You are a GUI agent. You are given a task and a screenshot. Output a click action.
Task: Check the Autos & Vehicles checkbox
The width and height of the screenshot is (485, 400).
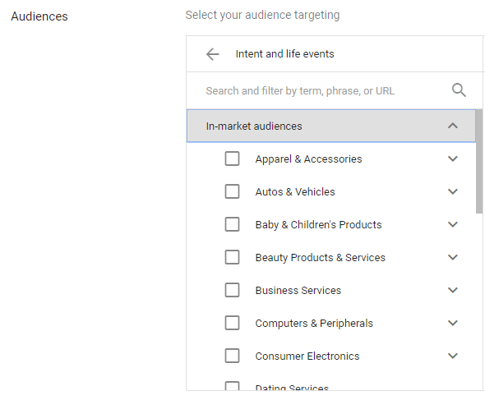tap(232, 191)
